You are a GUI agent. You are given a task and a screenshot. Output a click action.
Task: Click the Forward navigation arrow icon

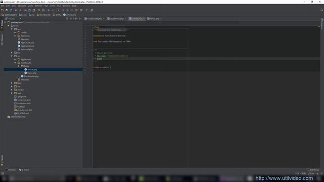click(53, 10)
